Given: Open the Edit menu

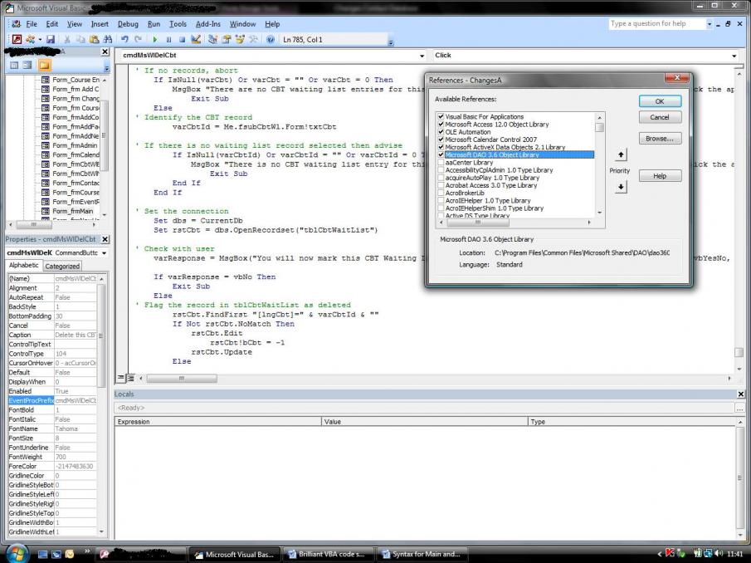Looking at the screenshot, I should coord(51,24).
